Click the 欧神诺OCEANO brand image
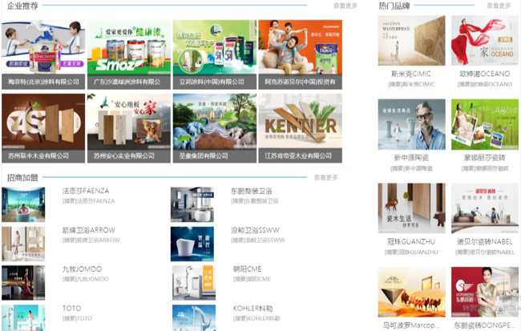This screenshot has height=331, width=521. click(485, 41)
